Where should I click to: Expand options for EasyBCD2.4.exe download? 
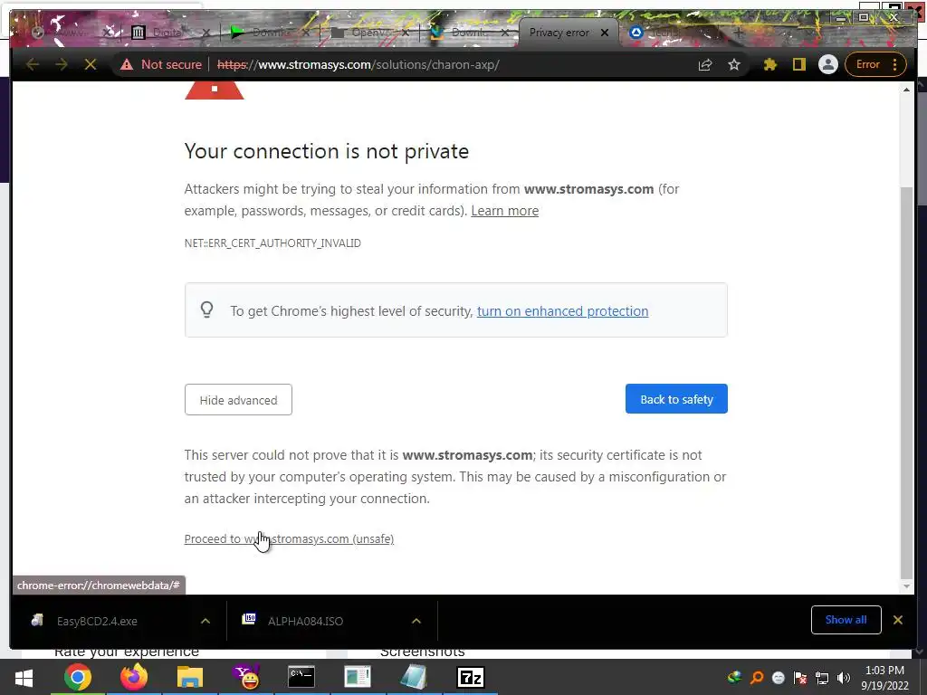pyautogui.click(x=205, y=621)
